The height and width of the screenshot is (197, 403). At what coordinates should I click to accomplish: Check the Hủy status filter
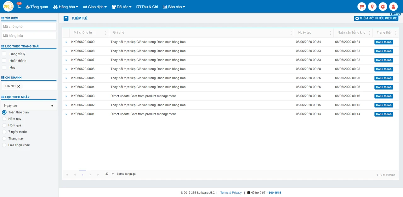(x=4, y=67)
